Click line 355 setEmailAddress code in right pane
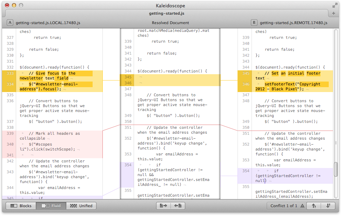 click(291, 194)
